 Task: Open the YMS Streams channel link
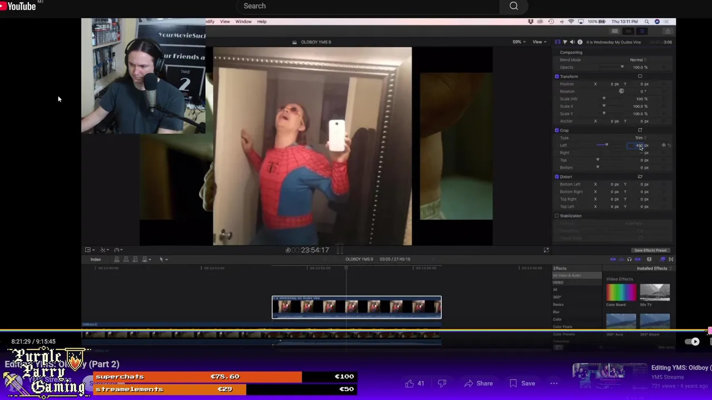[x=667, y=377]
